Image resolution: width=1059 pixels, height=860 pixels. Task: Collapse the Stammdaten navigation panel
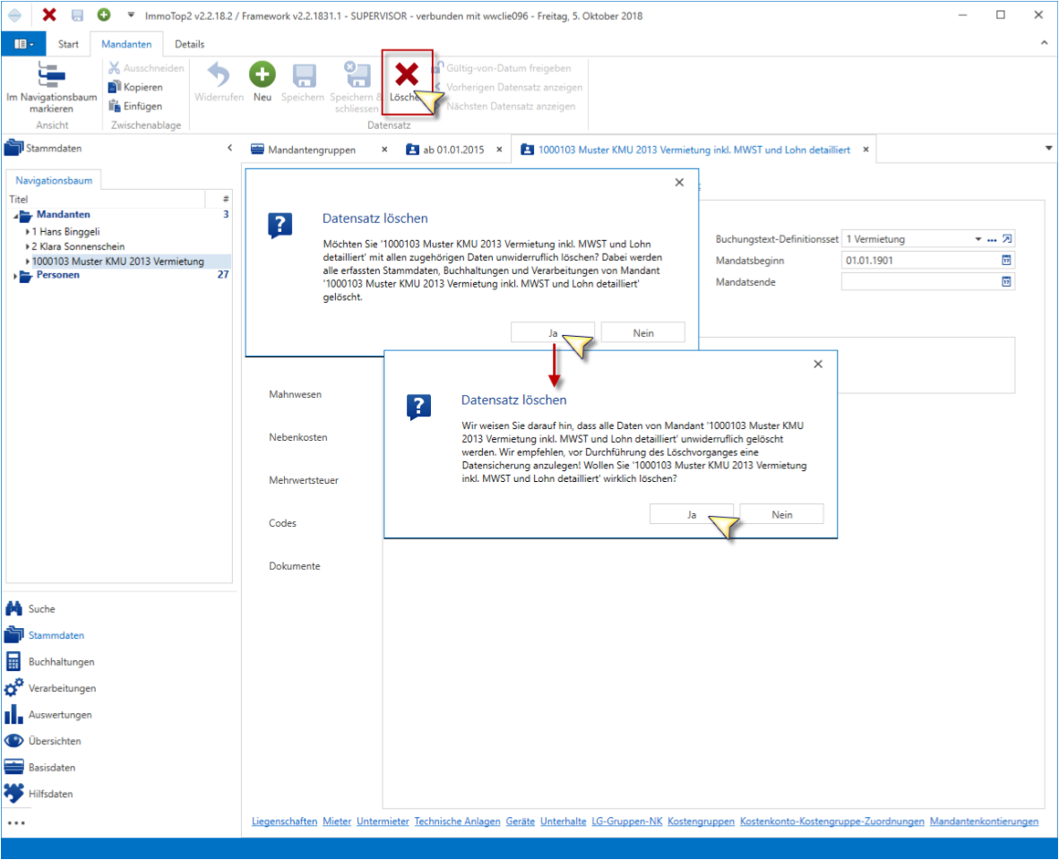click(x=229, y=148)
